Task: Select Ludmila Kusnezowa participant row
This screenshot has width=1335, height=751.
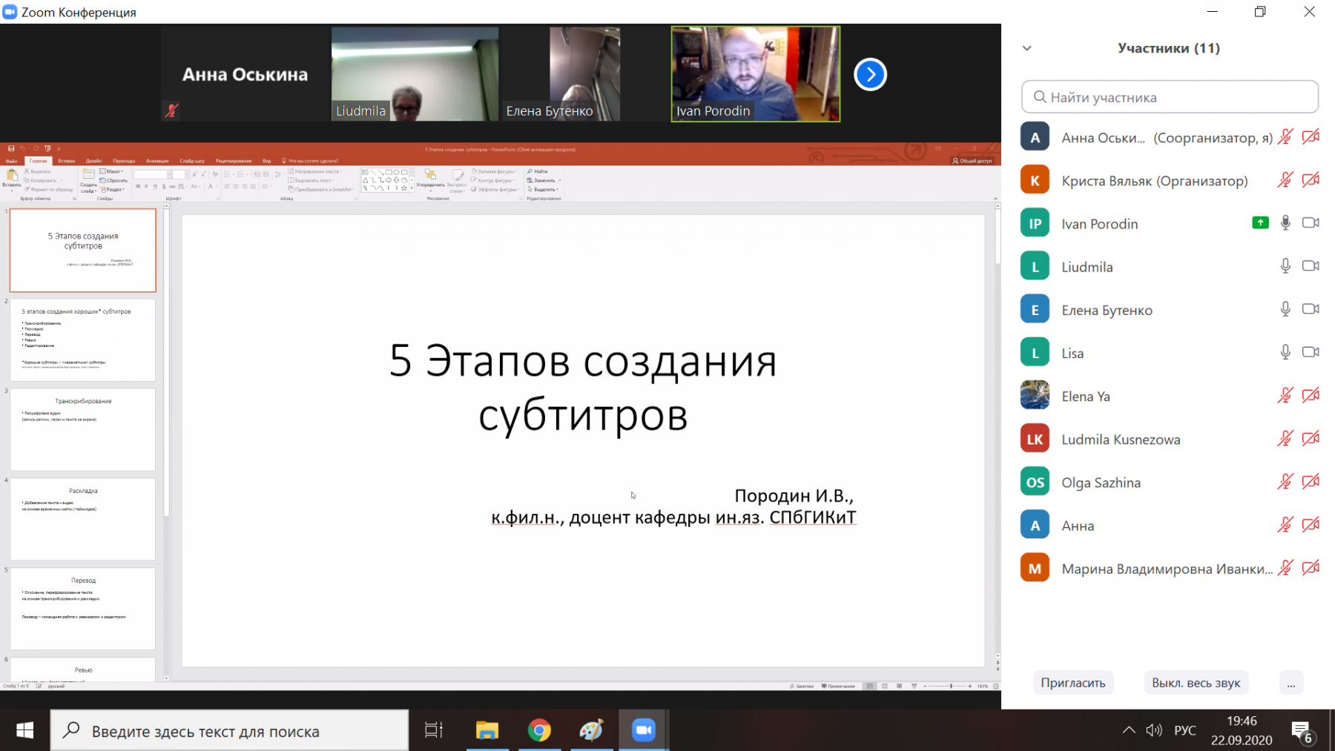Action: pos(1170,440)
